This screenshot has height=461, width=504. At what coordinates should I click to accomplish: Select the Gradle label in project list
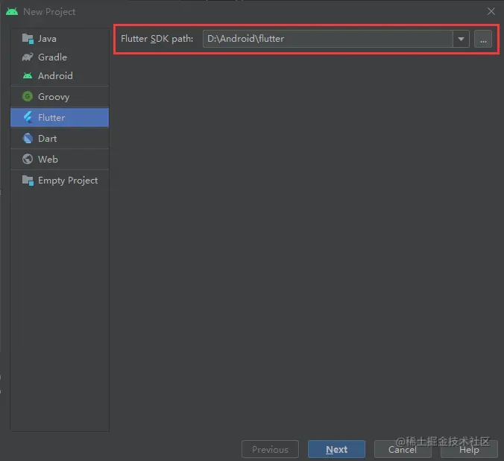pos(52,57)
